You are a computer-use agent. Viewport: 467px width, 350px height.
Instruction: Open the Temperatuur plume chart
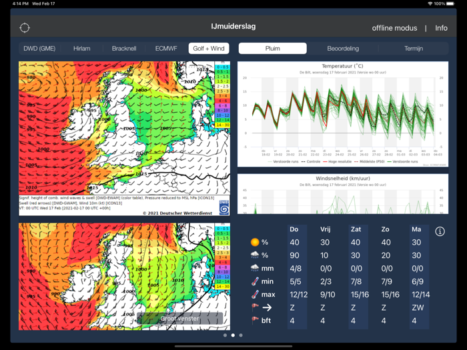[342, 115]
